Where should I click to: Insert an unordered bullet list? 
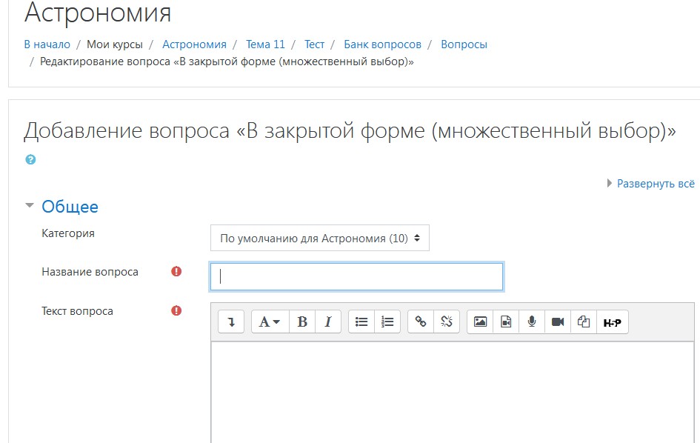coord(361,322)
